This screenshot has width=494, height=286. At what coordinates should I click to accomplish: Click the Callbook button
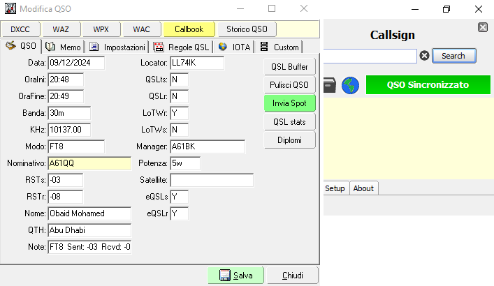click(x=189, y=29)
